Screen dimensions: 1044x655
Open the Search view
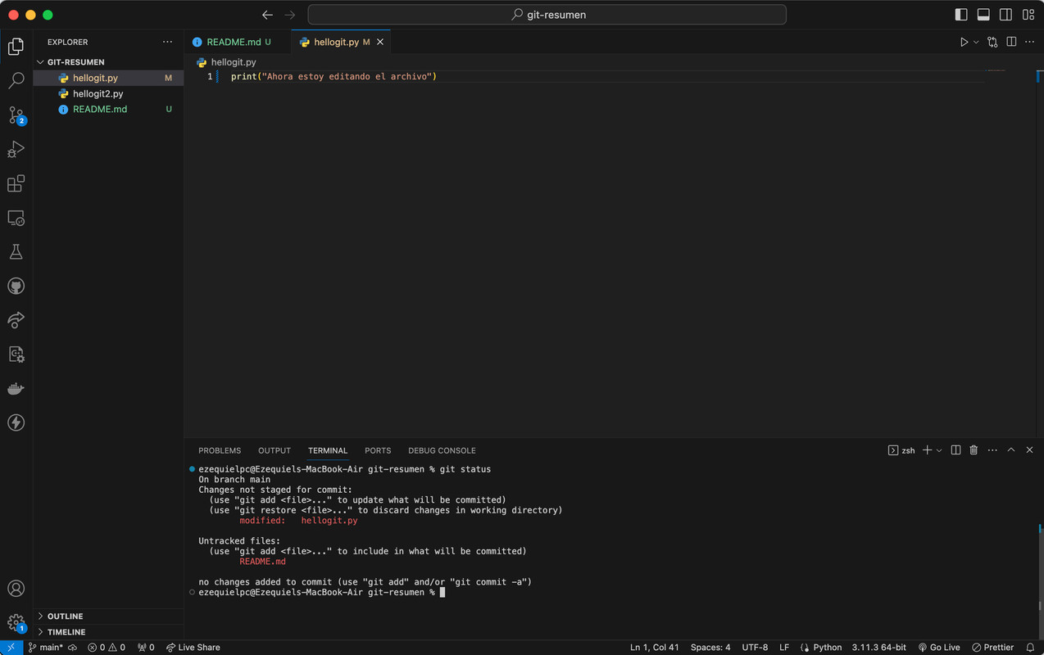[16, 80]
